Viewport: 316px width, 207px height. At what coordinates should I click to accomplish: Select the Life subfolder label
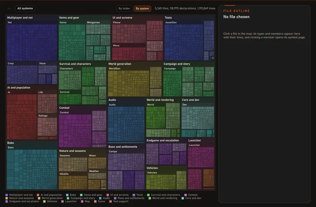coord(41,92)
